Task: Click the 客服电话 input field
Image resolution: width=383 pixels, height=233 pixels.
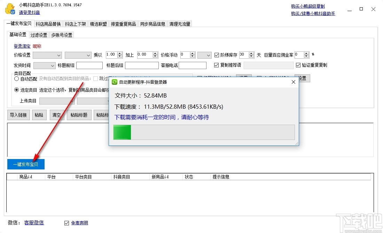Action: [193, 65]
